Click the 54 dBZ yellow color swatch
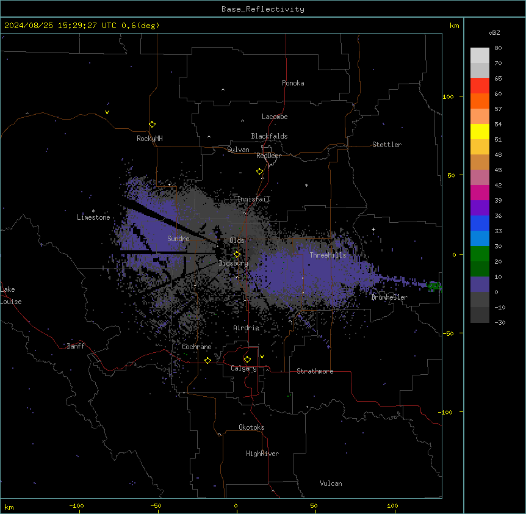526x514 pixels. 480,131
